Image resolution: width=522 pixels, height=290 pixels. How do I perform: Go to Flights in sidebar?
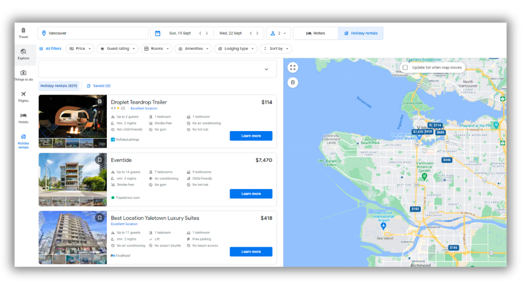pyautogui.click(x=23, y=97)
